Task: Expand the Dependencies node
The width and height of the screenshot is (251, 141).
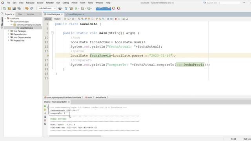Action: coord(9,34)
